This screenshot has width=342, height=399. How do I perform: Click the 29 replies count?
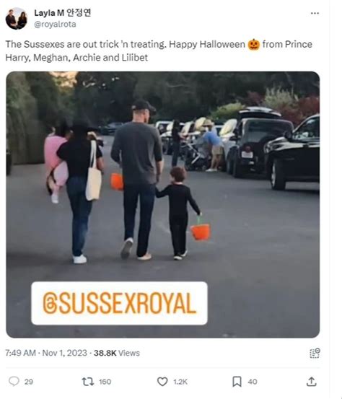coord(29,382)
